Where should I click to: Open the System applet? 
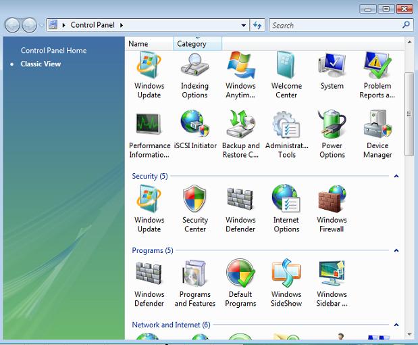[x=332, y=72]
